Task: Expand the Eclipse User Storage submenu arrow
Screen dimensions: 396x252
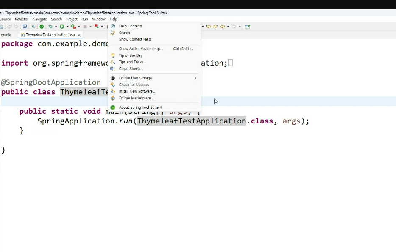Action: [195, 78]
